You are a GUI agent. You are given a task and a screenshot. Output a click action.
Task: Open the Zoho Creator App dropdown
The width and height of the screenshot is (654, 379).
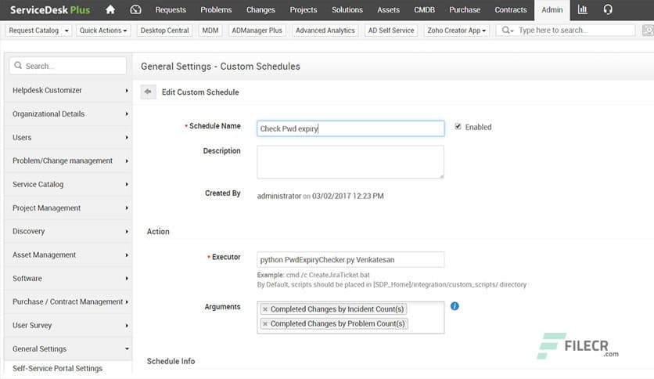(456, 31)
